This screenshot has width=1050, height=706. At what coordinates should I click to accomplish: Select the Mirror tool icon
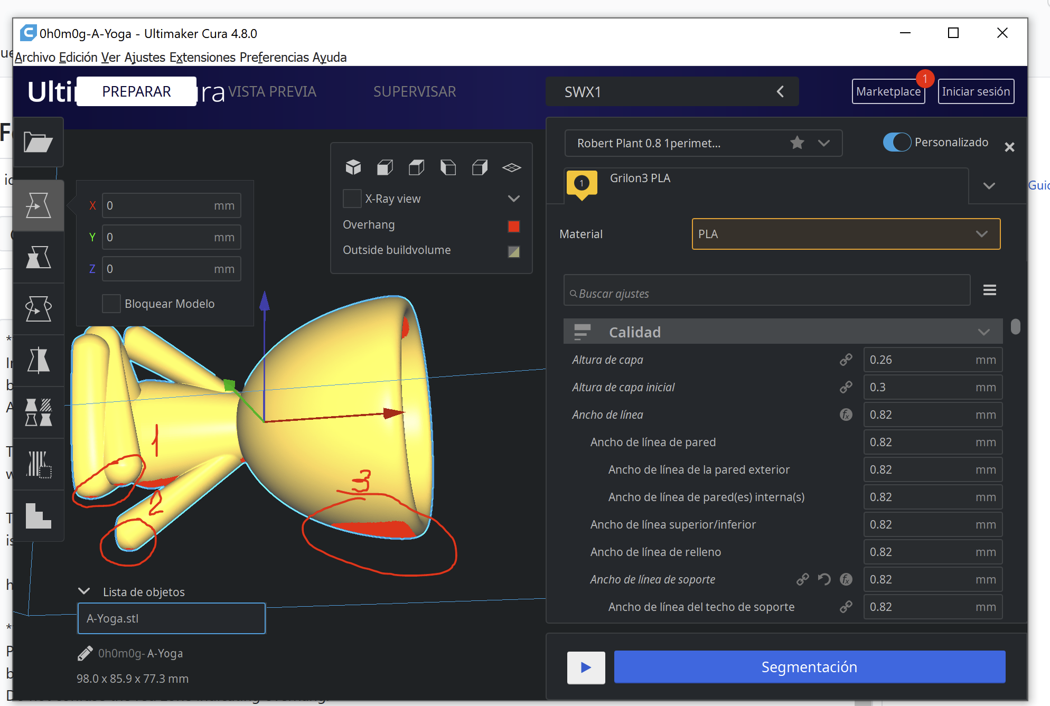point(38,361)
